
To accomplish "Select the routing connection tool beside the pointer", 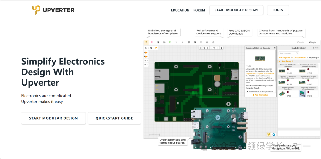I will pyautogui.click(x=151, y=48).
